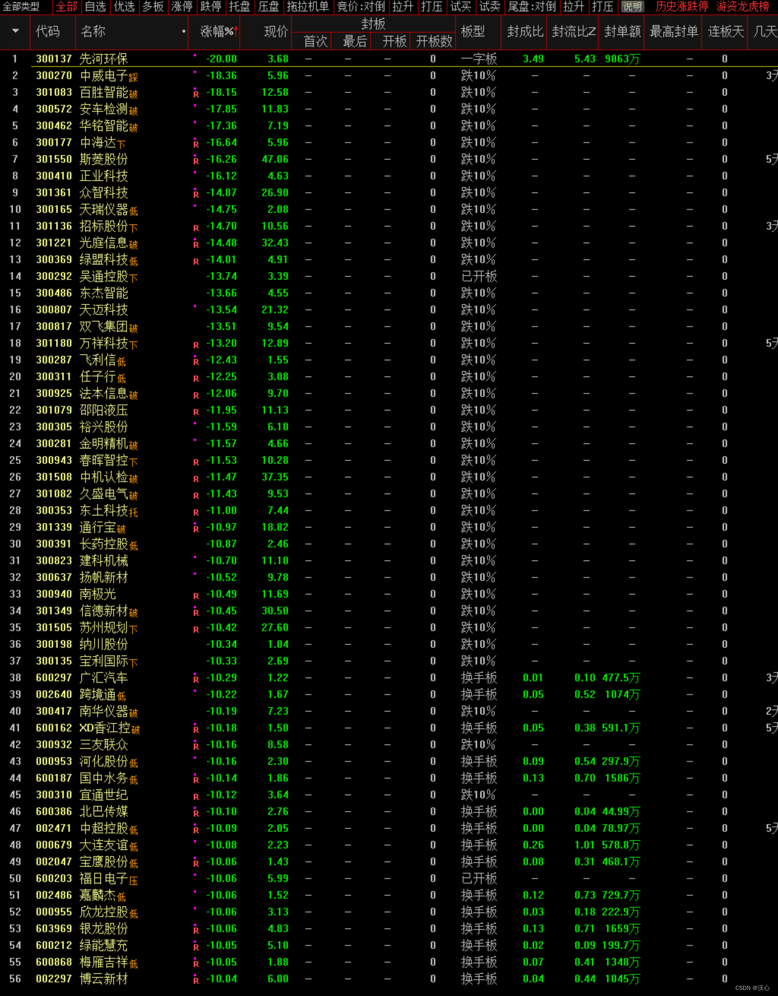The image size is (778, 996).
Task: Select stock code 300198
Action: click(x=54, y=645)
